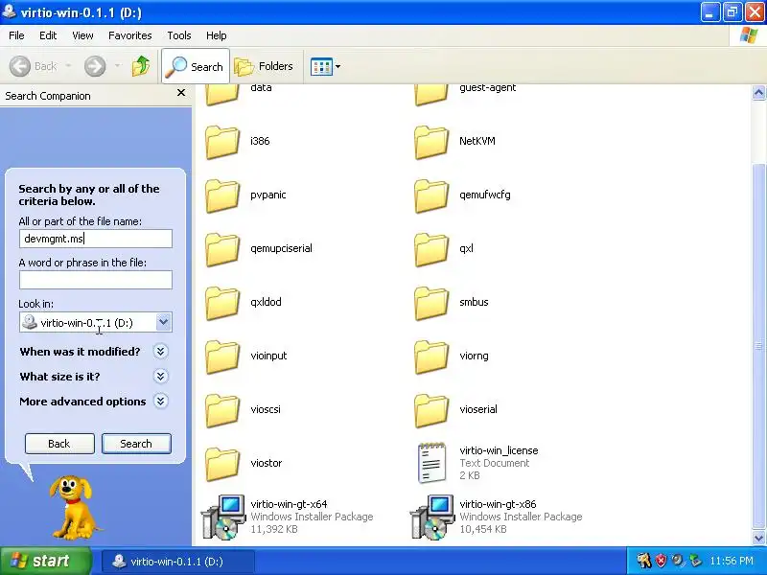The height and width of the screenshot is (575, 767).
Task: Click the taskbar clock showing 11:56 PM
Action: pyautogui.click(x=732, y=561)
